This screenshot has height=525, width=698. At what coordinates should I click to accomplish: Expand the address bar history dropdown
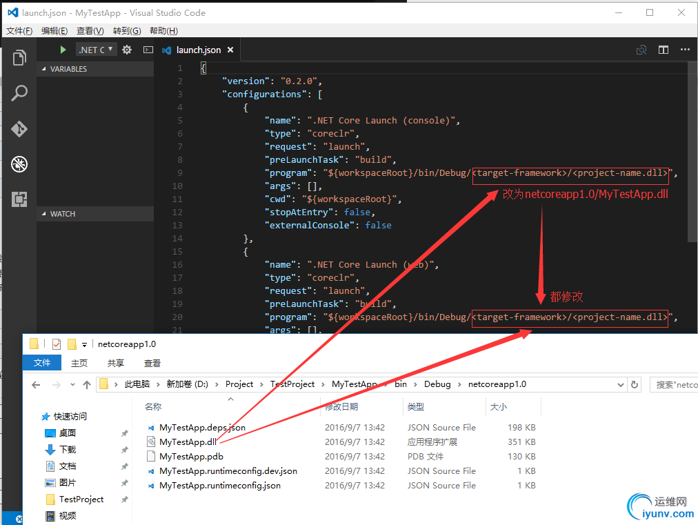click(x=621, y=385)
